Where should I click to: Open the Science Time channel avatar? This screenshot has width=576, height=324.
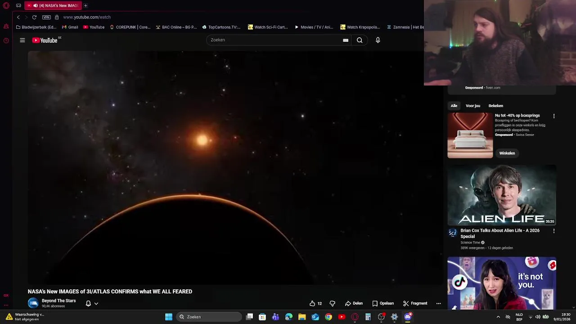click(x=453, y=233)
